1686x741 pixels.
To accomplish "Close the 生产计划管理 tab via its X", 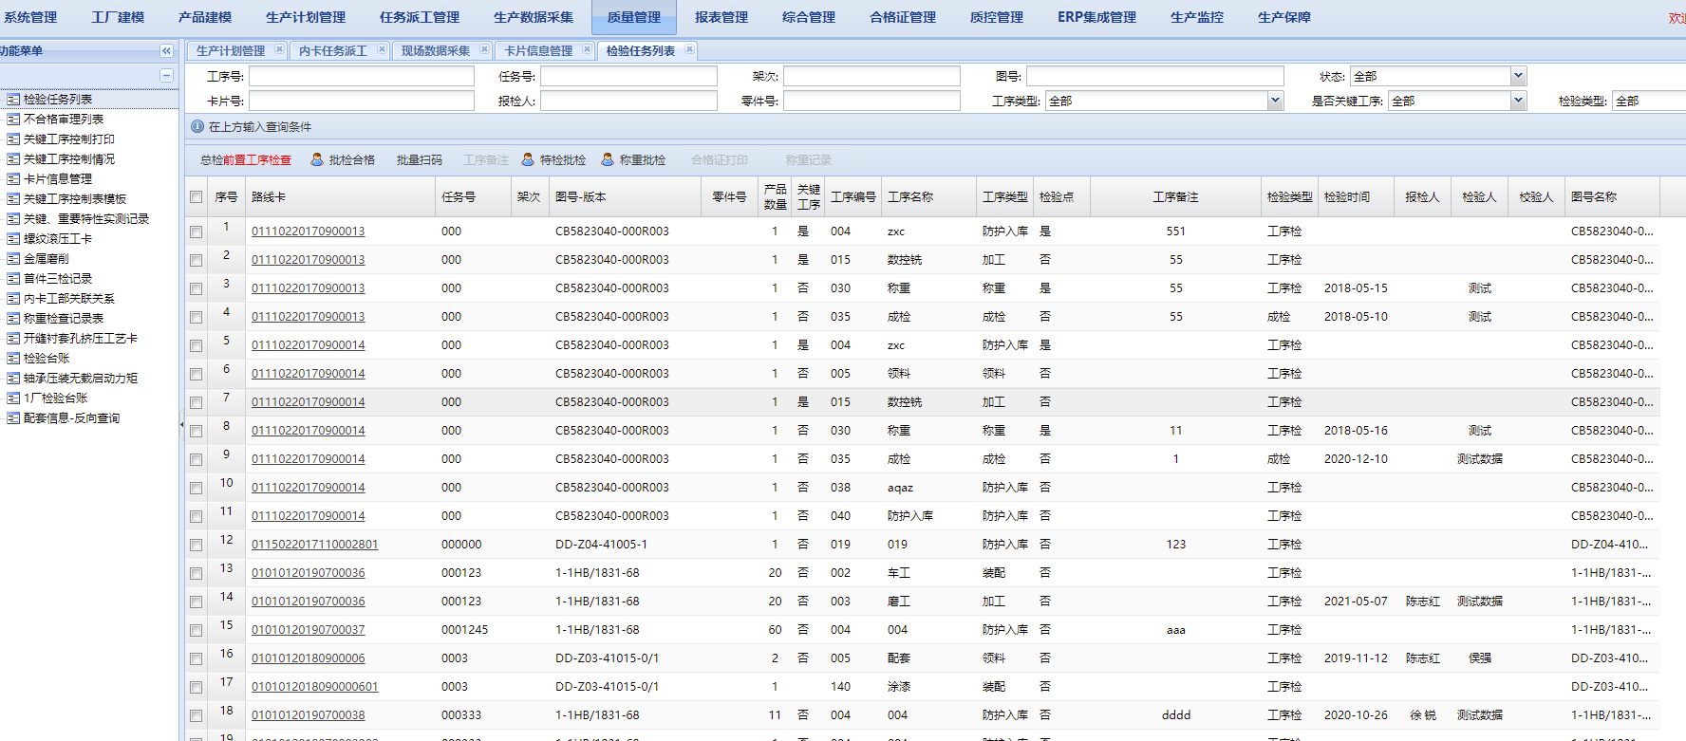I will pyautogui.click(x=279, y=49).
